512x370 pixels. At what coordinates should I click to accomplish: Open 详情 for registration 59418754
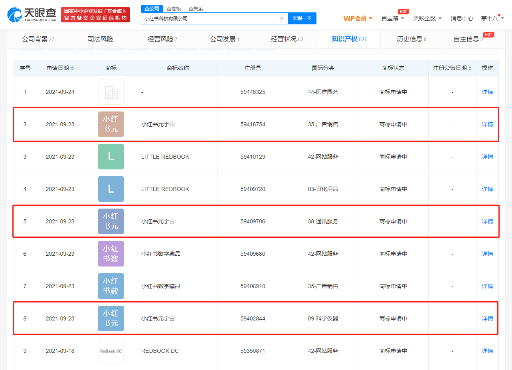(487, 124)
